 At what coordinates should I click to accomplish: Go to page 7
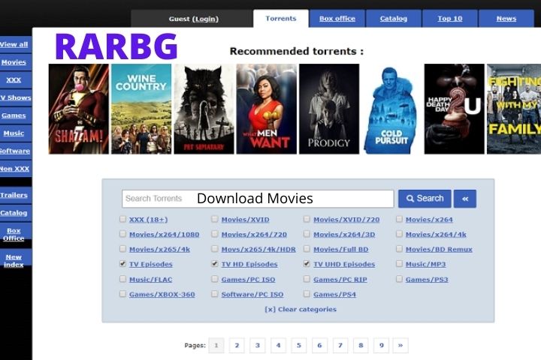340,345
